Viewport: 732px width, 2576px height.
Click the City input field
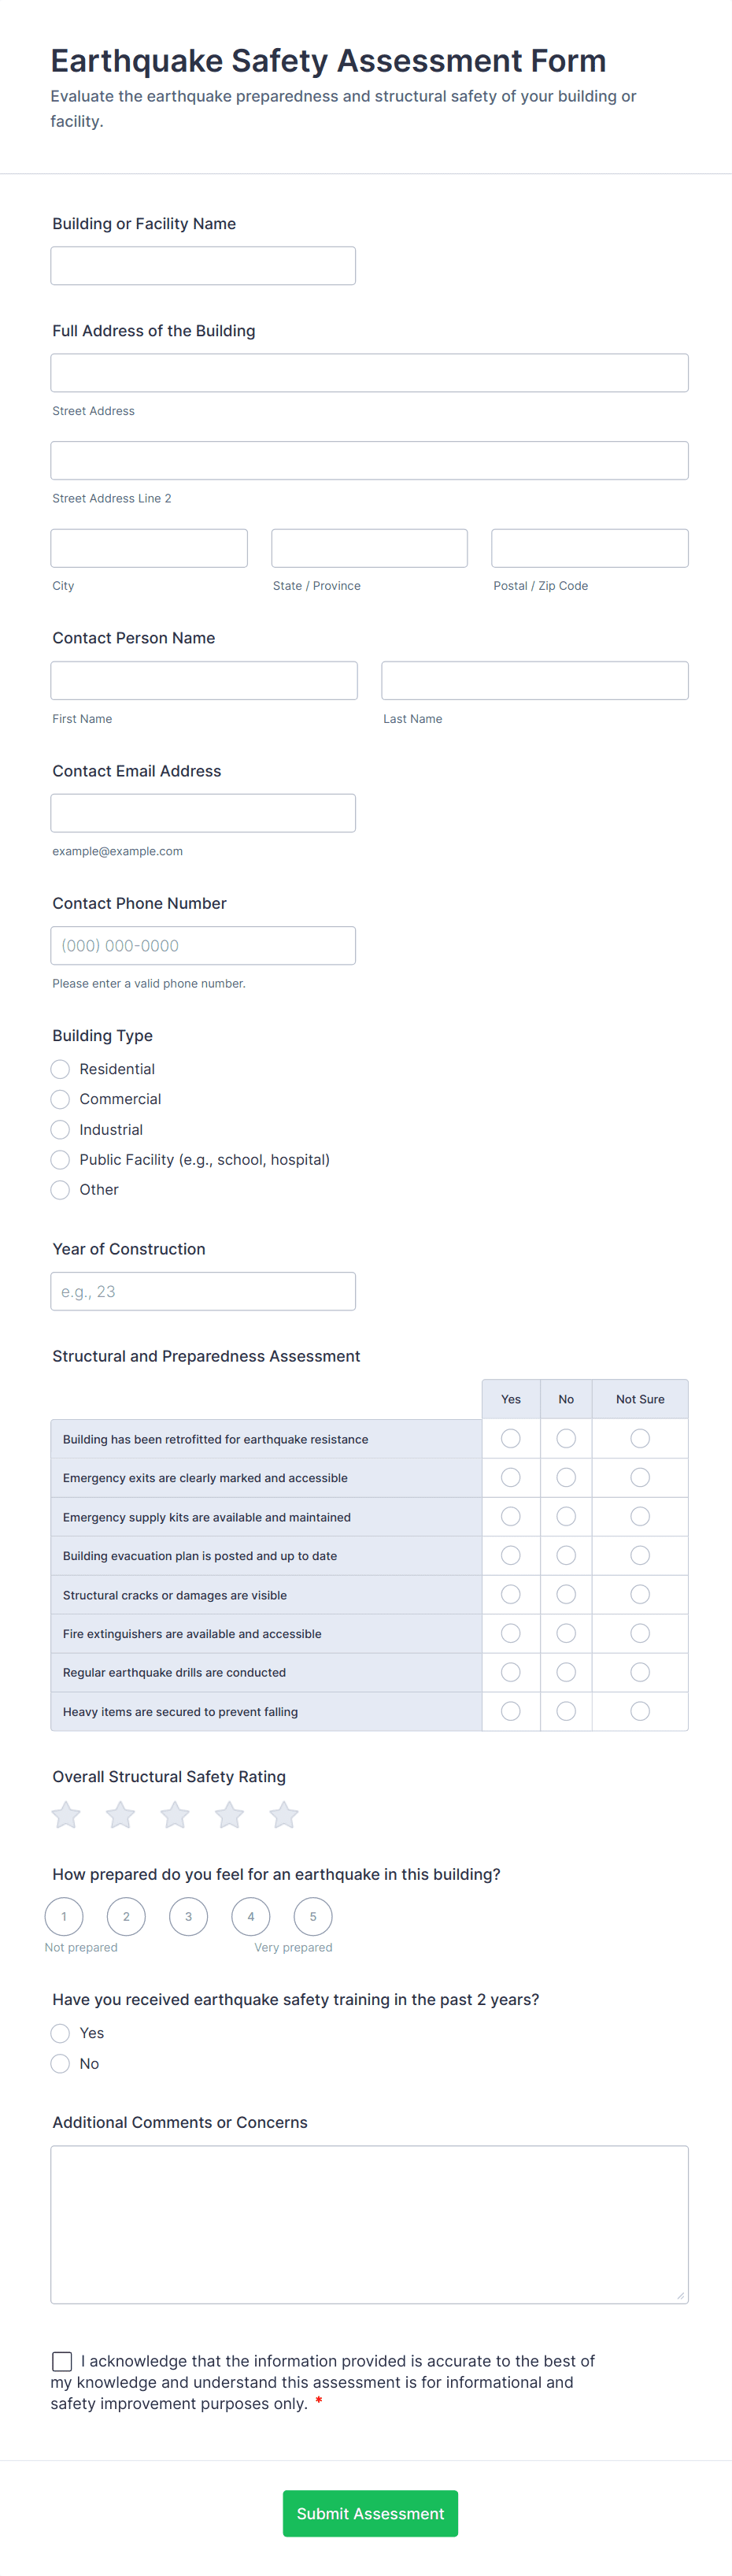click(x=149, y=547)
